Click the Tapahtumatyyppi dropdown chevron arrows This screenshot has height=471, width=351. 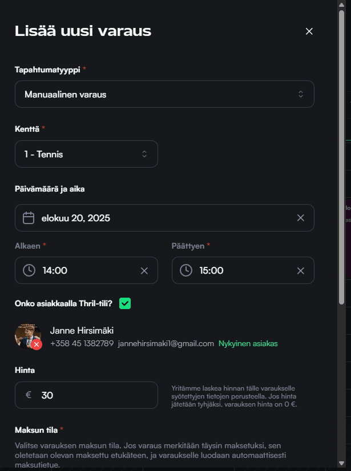[301, 94]
